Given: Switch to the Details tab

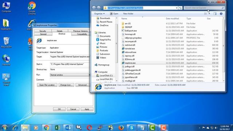Looking at the screenshot, I should coord(60,31).
